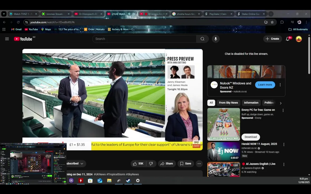This screenshot has width=311, height=194.
Task: Dislike the video with thumbs down
Action: [151, 164]
